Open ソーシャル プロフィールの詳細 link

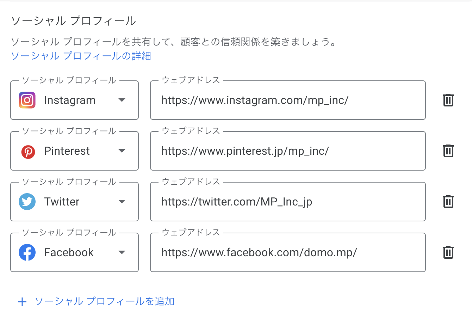pyautogui.click(x=81, y=56)
